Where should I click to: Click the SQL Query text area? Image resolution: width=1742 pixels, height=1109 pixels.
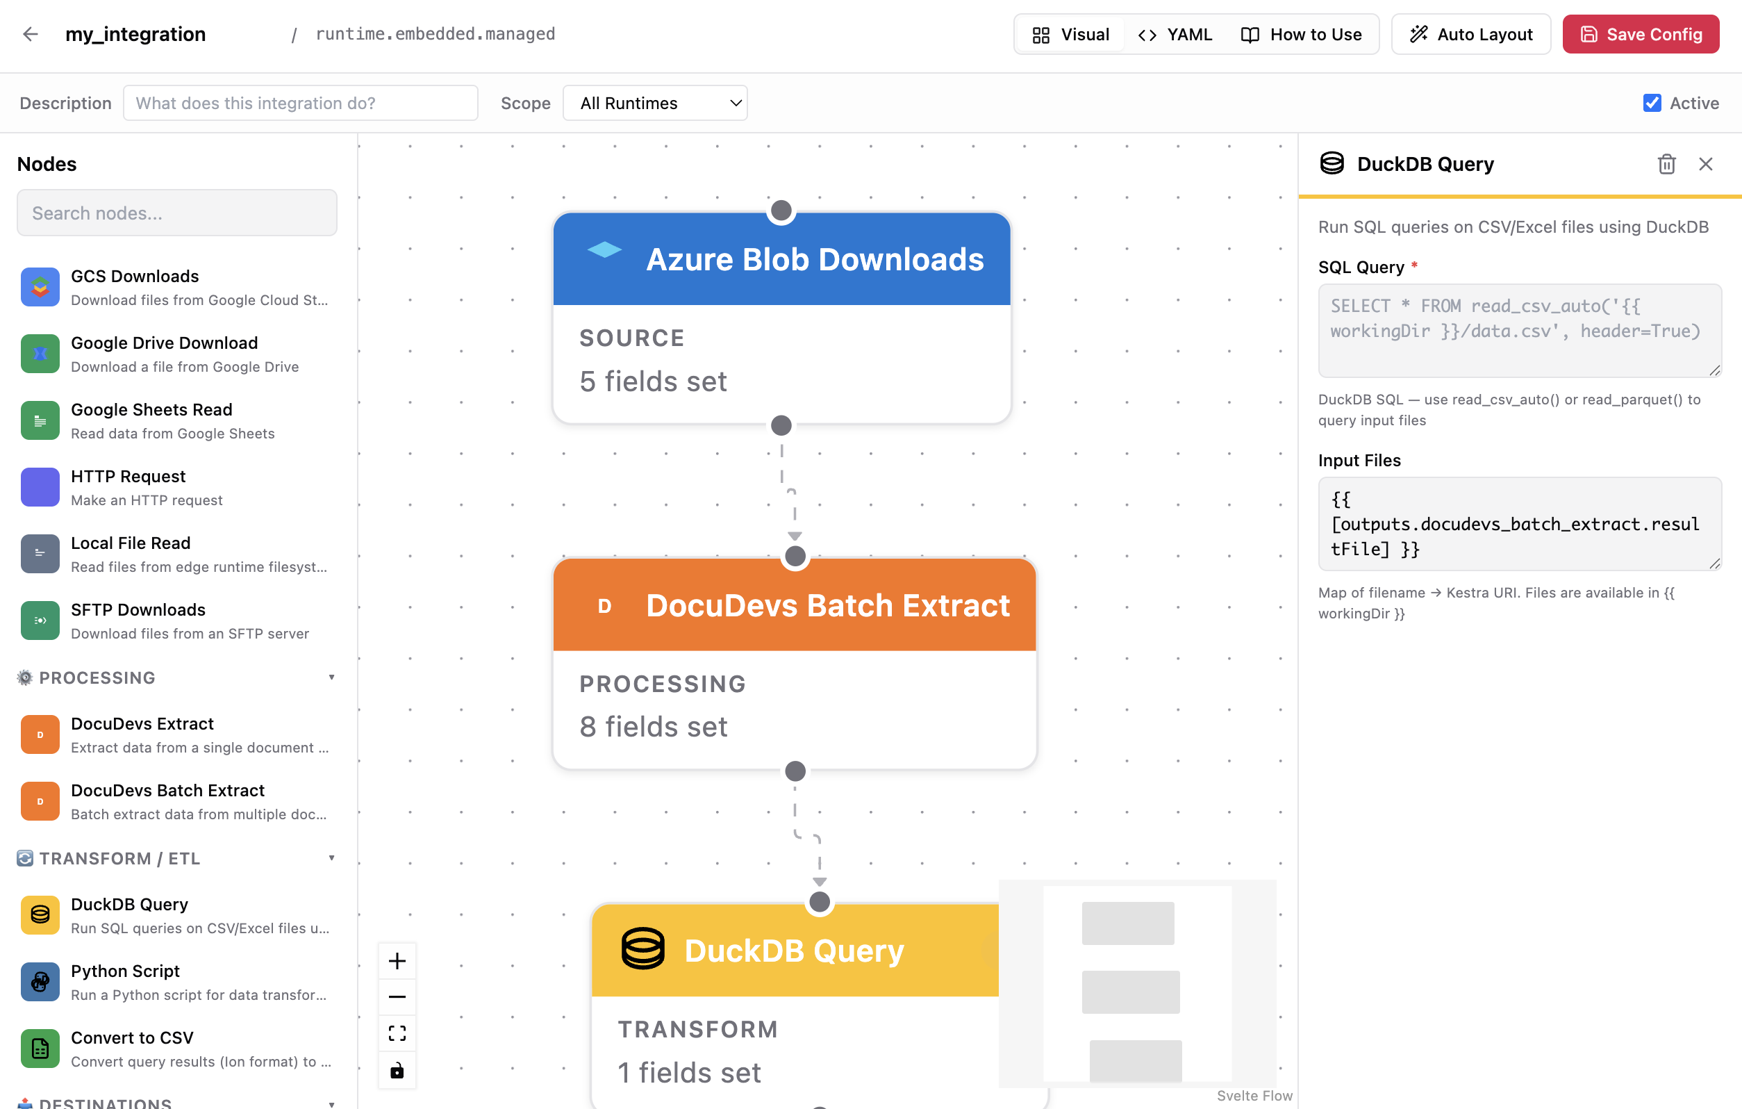point(1519,330)
